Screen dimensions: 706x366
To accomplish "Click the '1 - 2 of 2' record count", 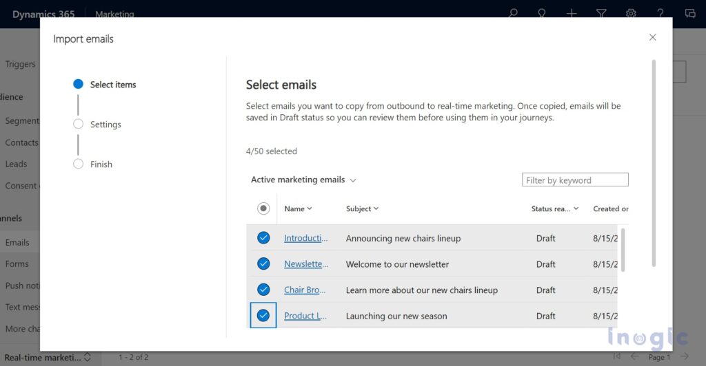I will (133, 358).
